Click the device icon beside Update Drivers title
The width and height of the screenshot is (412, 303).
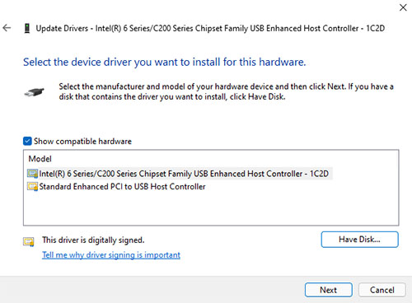[27, 28]
